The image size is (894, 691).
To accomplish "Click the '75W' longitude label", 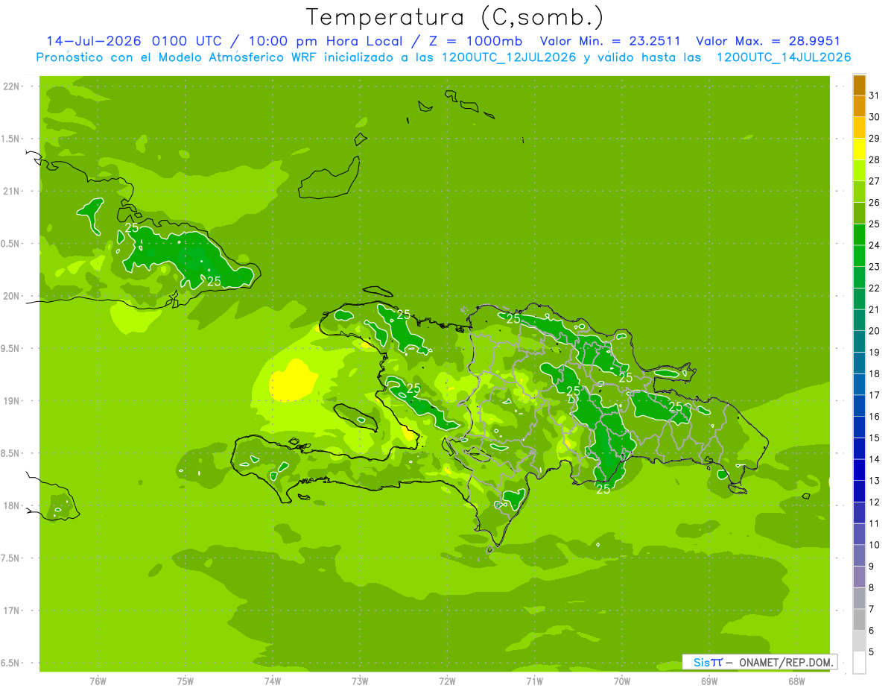I will pyautogui.click(x=186, y=681).
